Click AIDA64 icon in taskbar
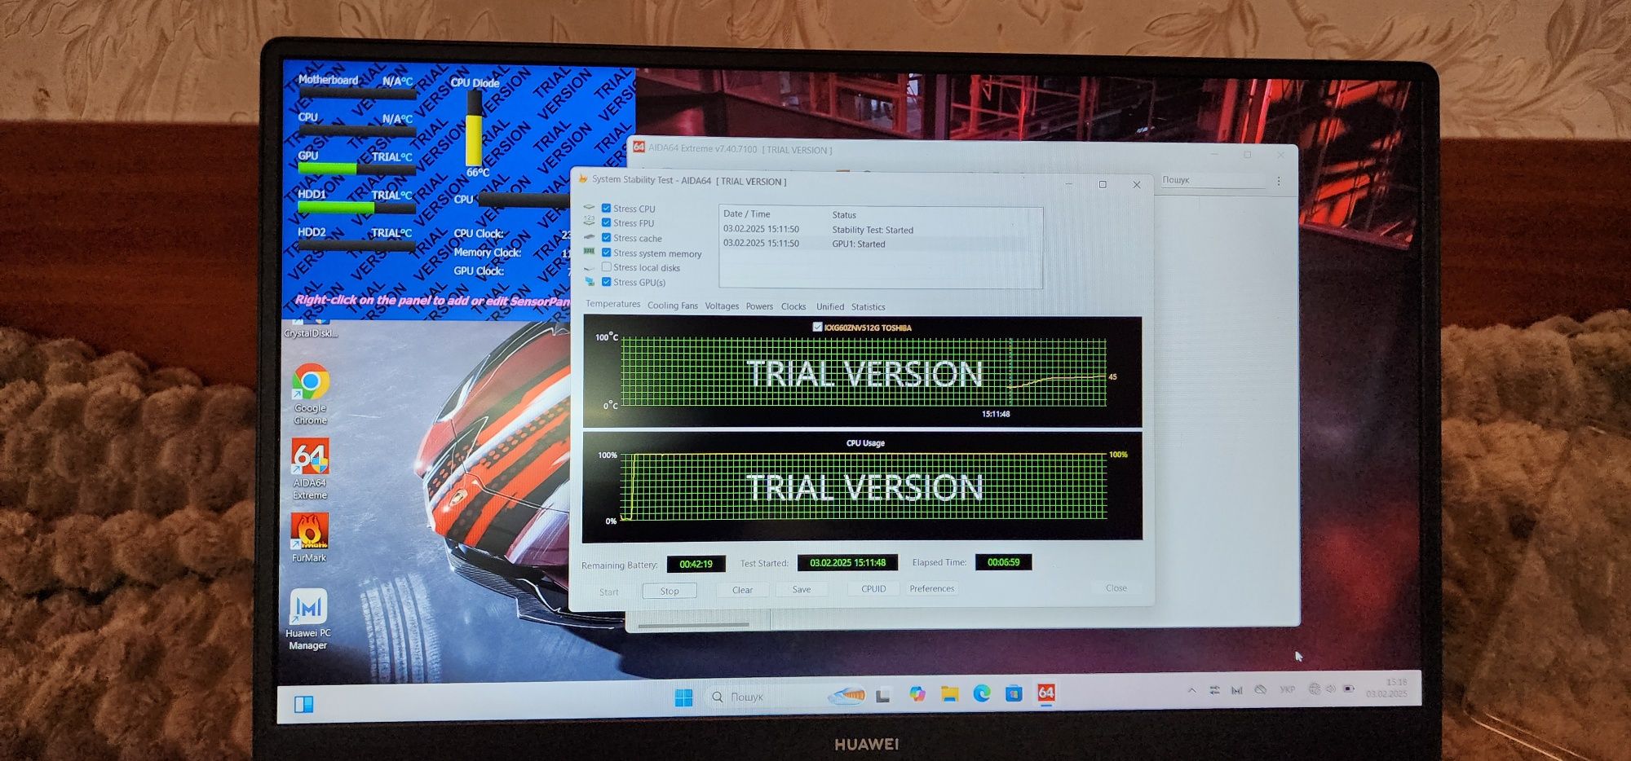This screenshot has width=1631, height=761. tap(1046, 693)
